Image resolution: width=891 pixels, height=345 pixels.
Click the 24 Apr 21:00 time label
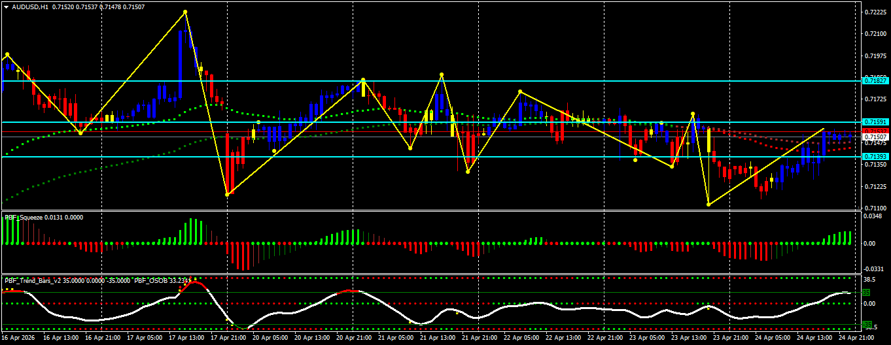[855, 338]
